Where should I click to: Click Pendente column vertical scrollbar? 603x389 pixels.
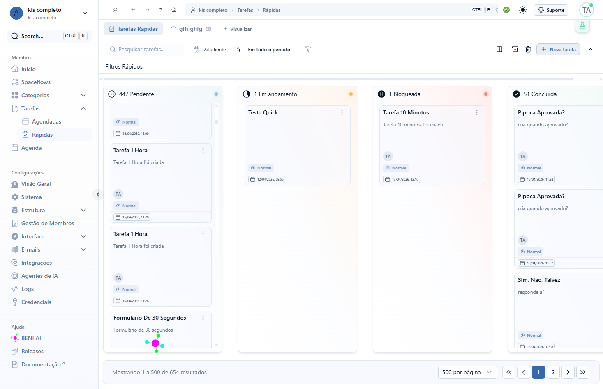(x=217, y=122)
